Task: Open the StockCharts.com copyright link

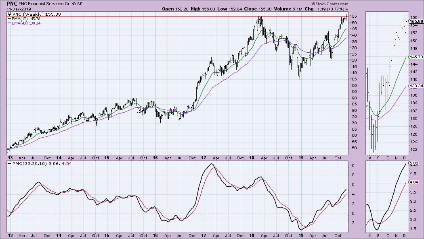Action: tap(330, 4)
